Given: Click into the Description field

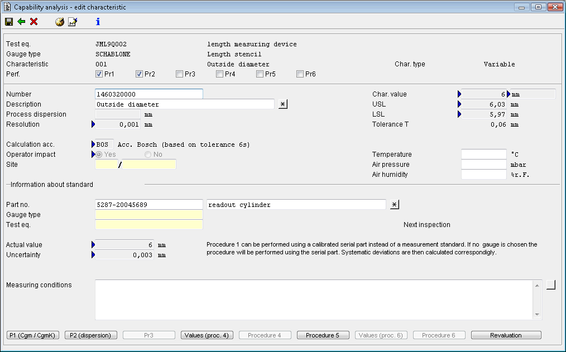Looking at the screenshot, I should (184, 104).
